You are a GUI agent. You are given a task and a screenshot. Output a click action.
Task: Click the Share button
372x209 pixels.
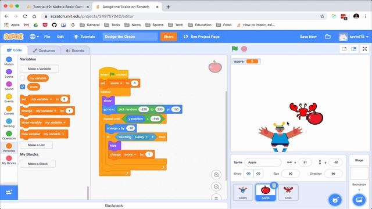coord(169,37)
